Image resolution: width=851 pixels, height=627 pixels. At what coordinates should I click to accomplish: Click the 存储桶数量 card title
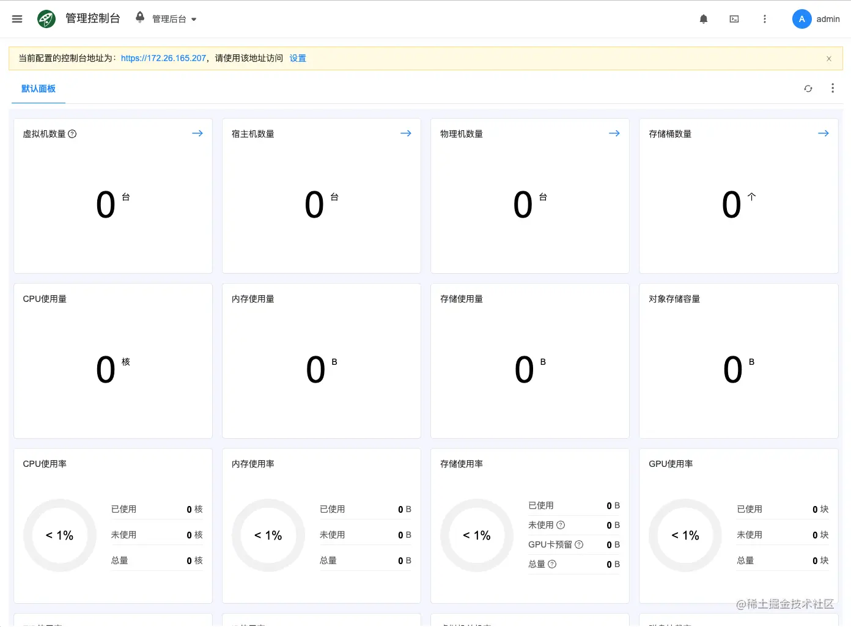pos(670,134)
